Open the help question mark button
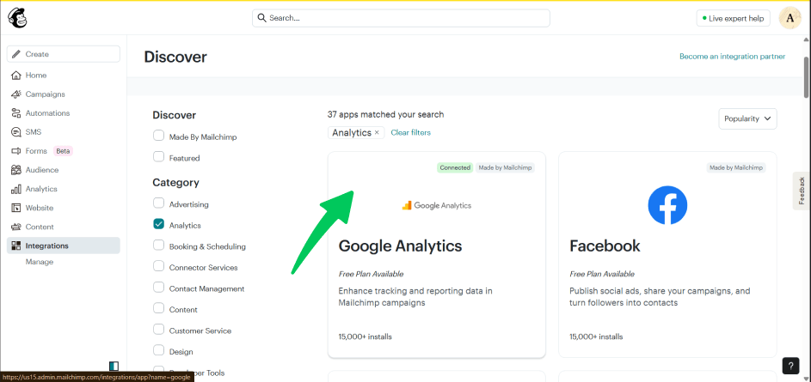 (790, 366)
